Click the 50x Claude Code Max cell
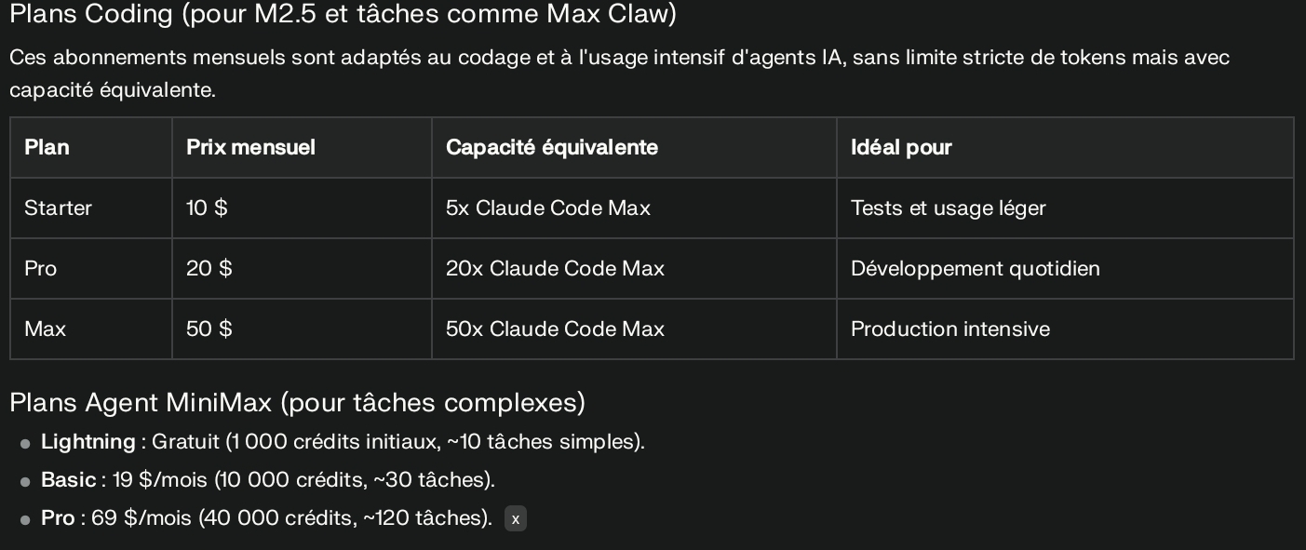This screenshot has height=550, width=1306. [634, 329]
